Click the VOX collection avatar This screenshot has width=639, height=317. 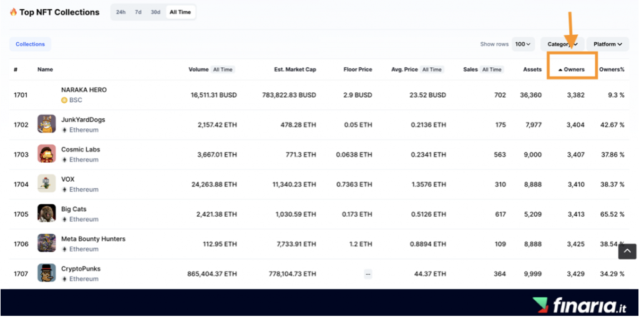tap(46, 183)
